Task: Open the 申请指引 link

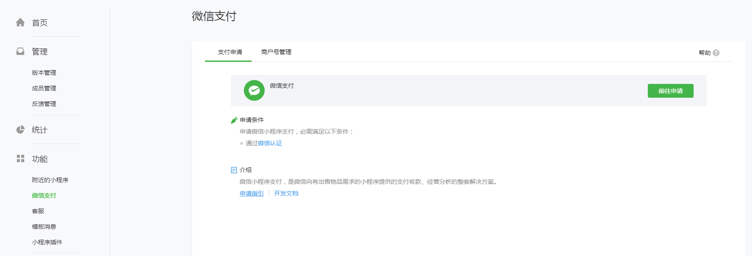Action: 252,193
